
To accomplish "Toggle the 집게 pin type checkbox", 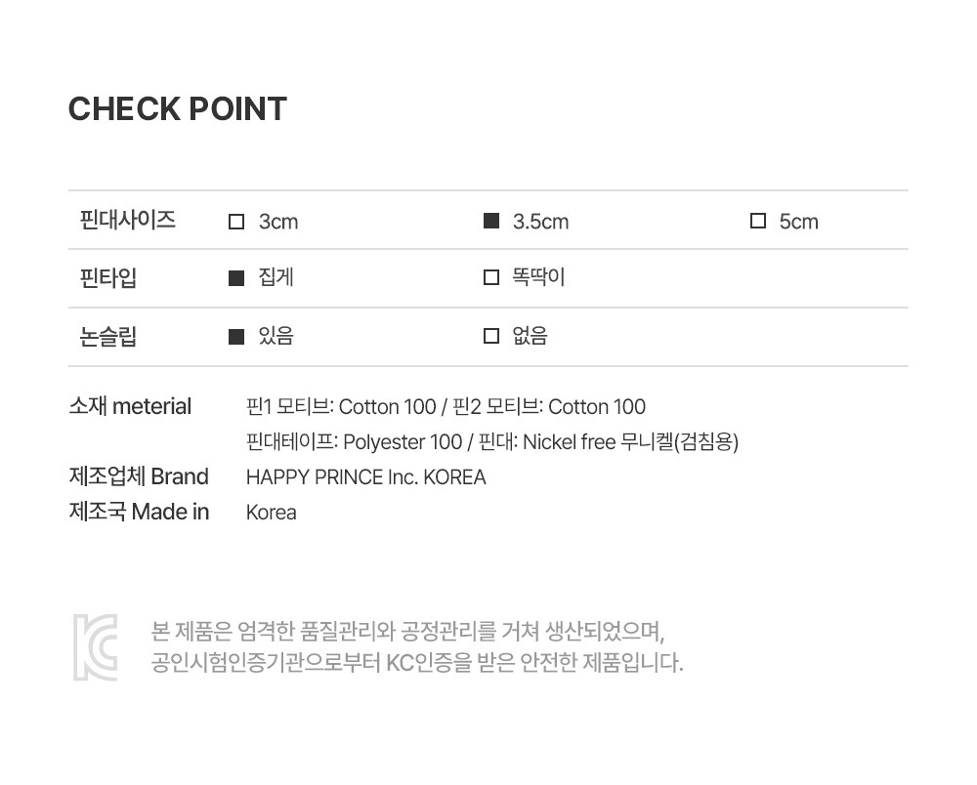I will 236,278.
